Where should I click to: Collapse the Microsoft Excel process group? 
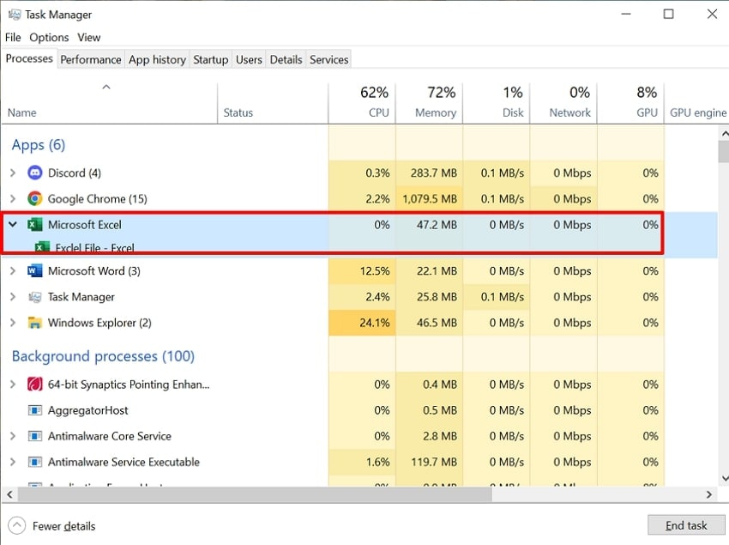[x=13, y=225]
